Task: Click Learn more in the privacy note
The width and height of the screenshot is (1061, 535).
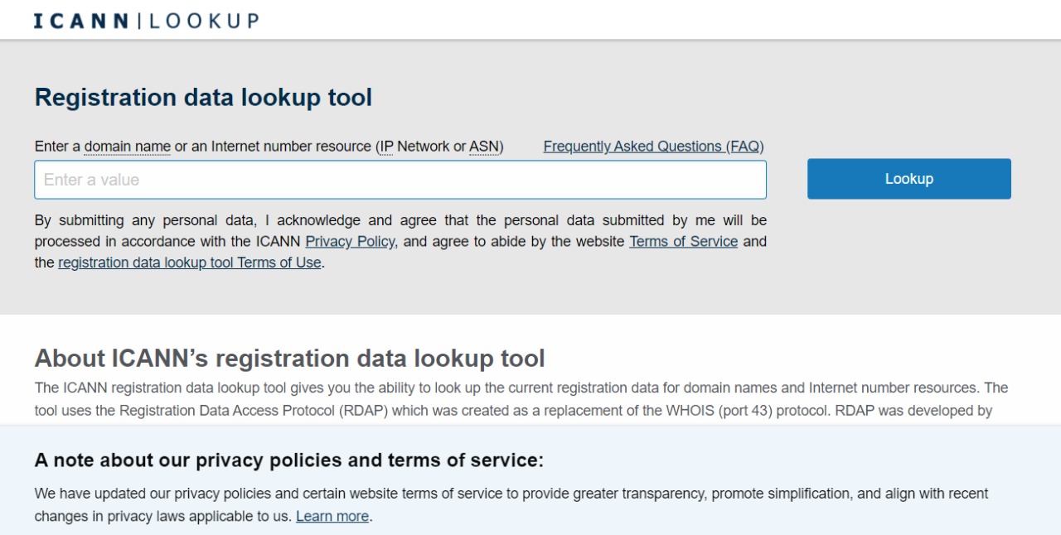Action: [x=332, y=516]
